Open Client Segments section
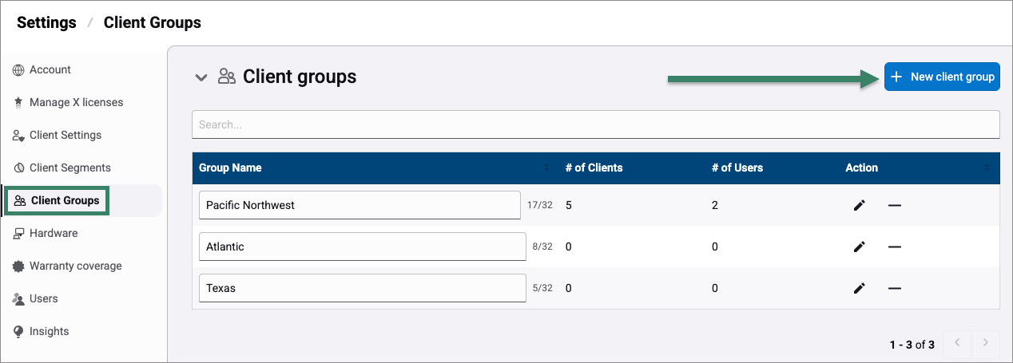1013x363 pixels. pyautogui.click(x=70, y=168)
